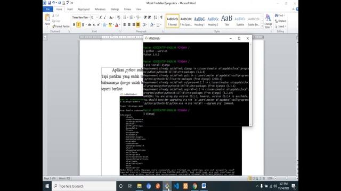The image size is (341, 191).
Task: Open the Font dialog launcher
Action: (x=119, y=32)
